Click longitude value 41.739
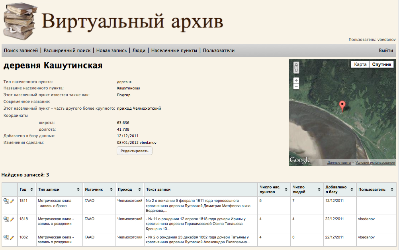Screen dimensions: 399x250 pos(123,130)
